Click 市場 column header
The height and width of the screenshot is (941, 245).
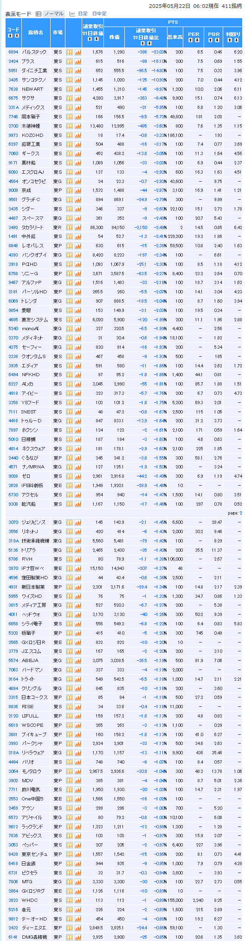click(58, 32)
